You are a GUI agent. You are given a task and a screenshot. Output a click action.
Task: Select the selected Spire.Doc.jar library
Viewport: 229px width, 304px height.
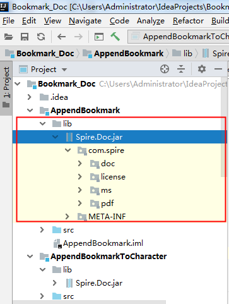(x=99, y=137)
